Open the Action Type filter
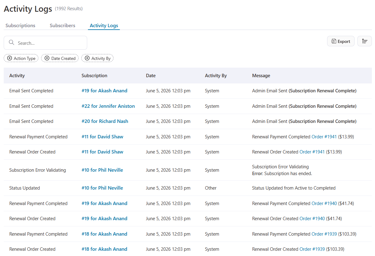 click(x=21, y=58)
